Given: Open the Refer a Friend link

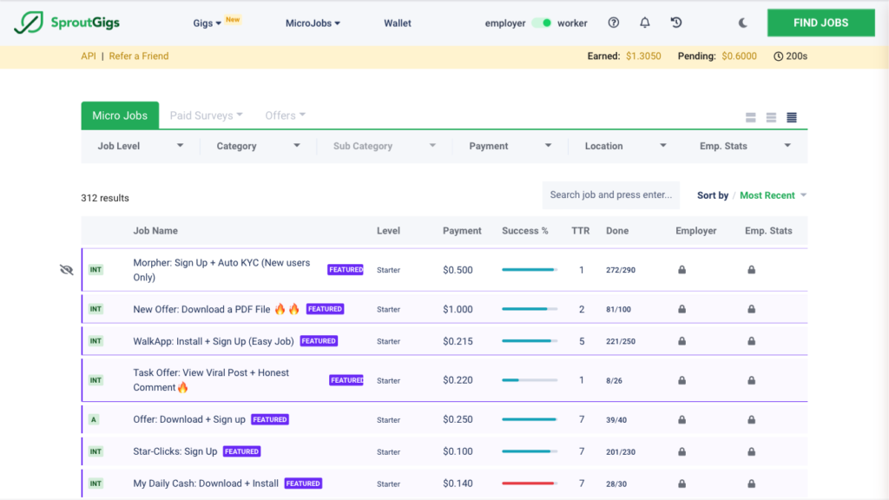Looking at the screenshot, I should pyautogui.click(x=138, y=56).
